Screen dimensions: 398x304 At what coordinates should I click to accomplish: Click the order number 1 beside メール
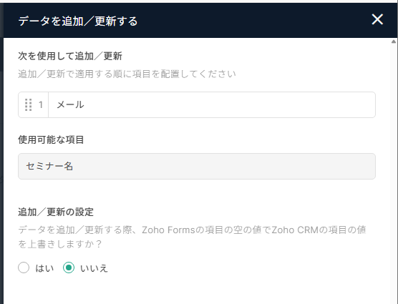tap(41, 104)
